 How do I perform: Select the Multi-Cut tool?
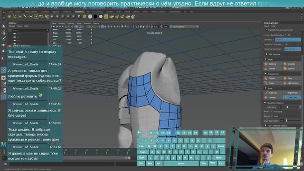coord(272,93)
